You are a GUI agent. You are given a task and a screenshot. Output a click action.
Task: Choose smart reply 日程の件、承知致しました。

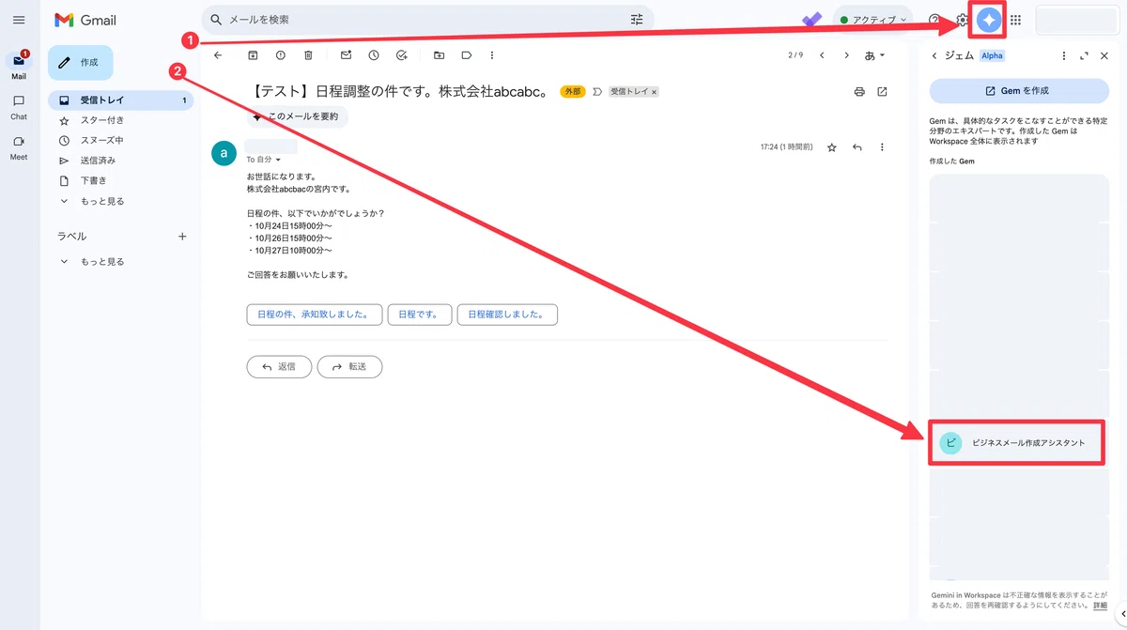[x=314, y=315]
